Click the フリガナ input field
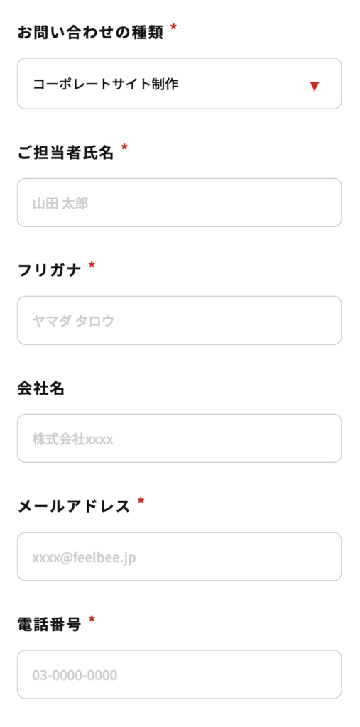This screenshot has height=727, width=360. [180, 320]
